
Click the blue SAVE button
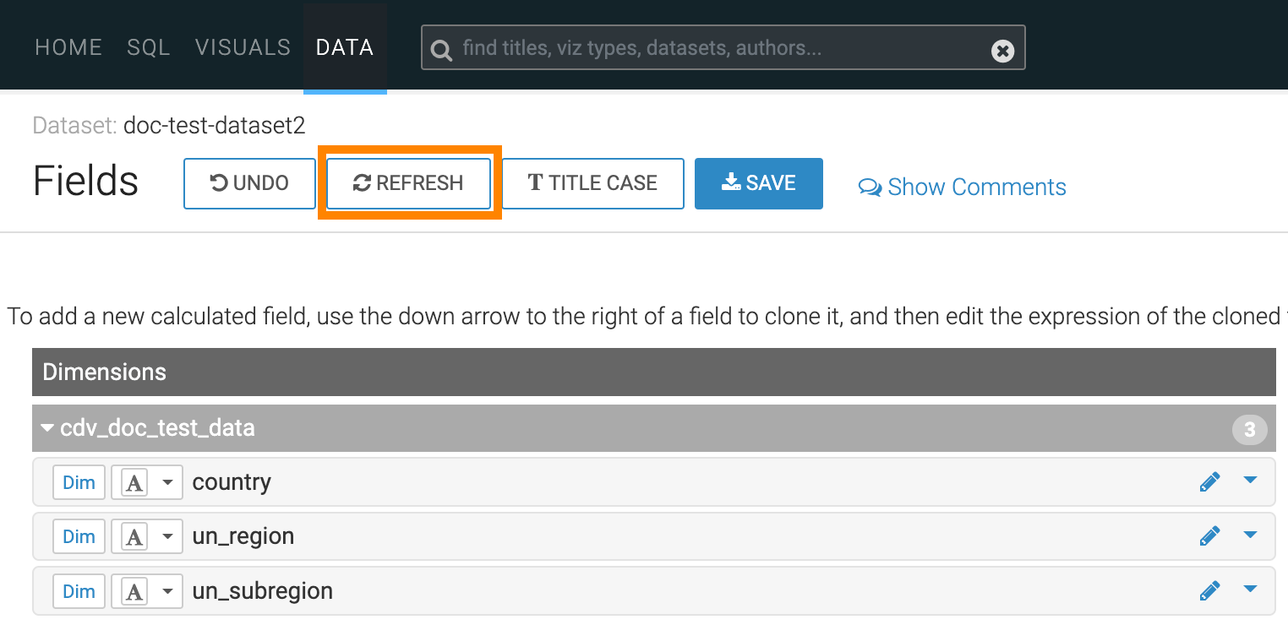tap(758, 183)
